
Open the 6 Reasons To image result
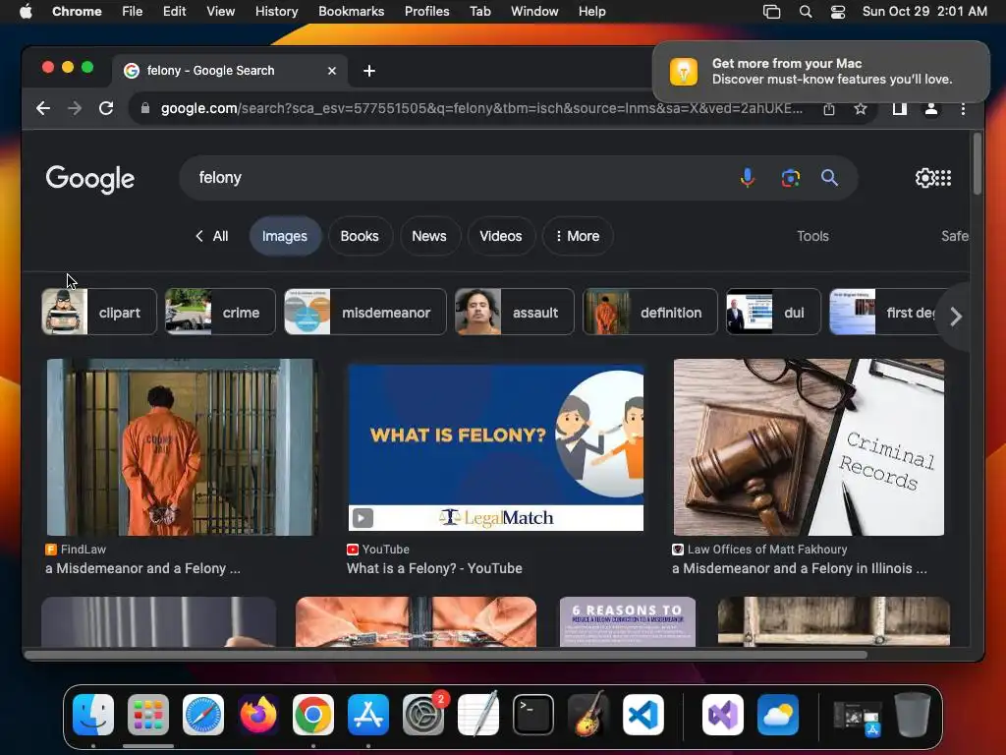click(628, 621)
